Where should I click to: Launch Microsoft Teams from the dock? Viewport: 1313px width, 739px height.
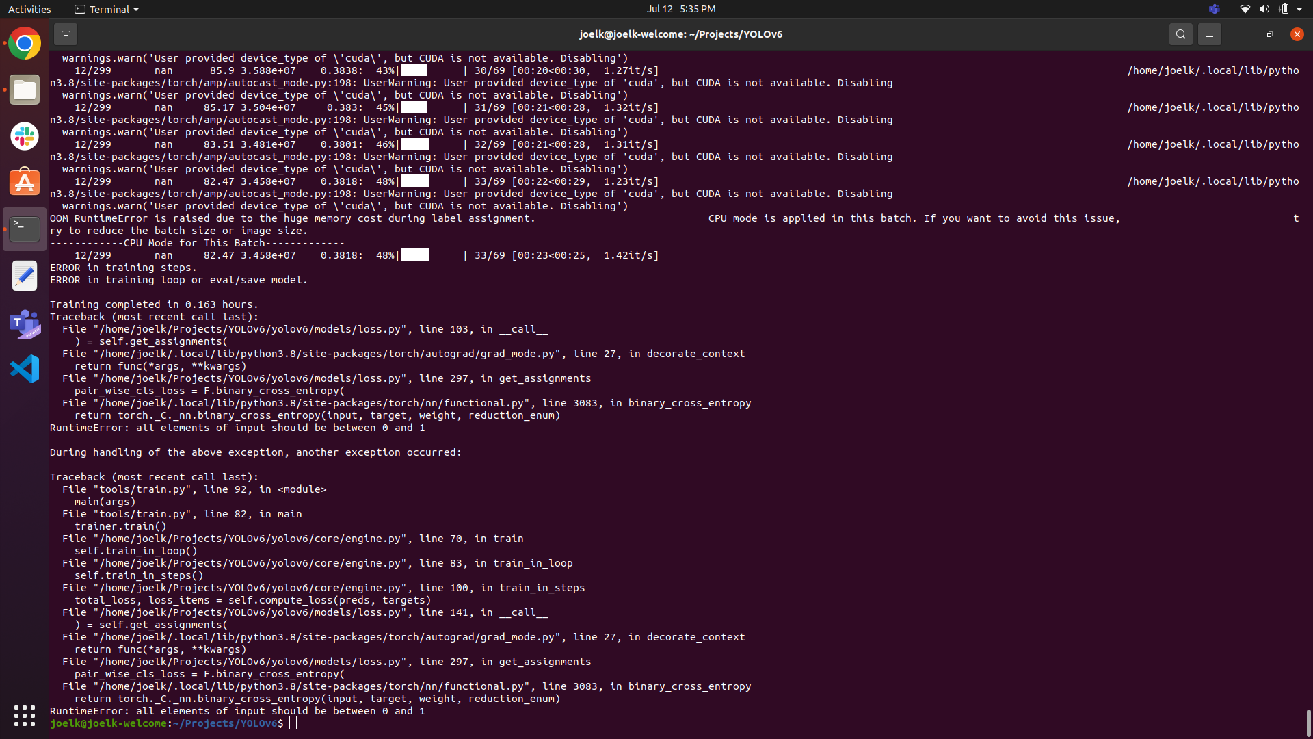(24, 324)
